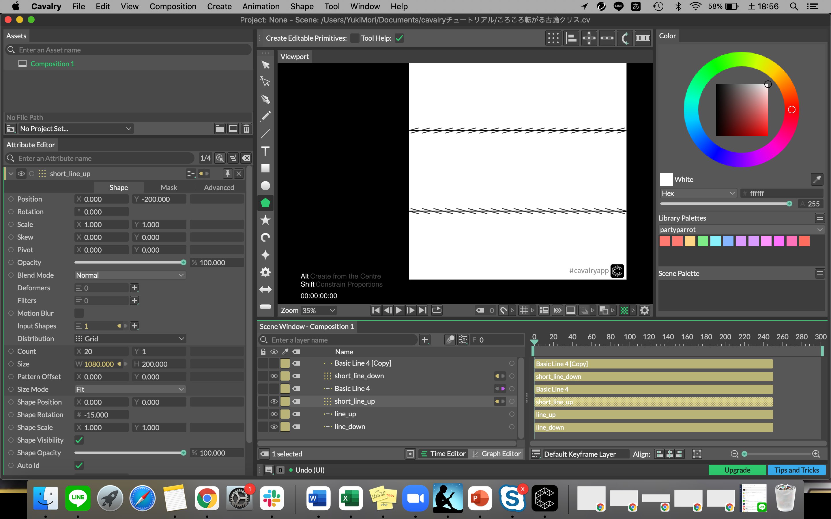Toggle Motion Blur checkbox
This screenshot has width=831, height=519.
point(79,313)
